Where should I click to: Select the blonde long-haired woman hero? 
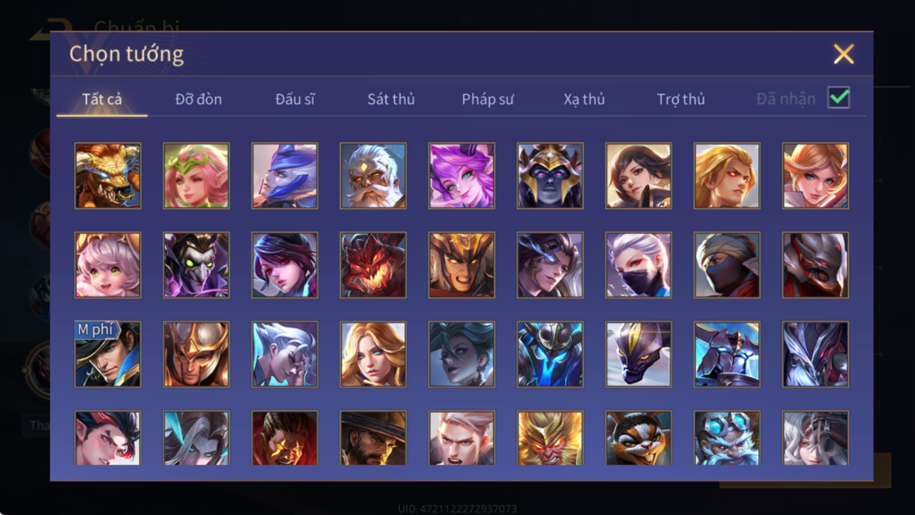coord(373,354)
